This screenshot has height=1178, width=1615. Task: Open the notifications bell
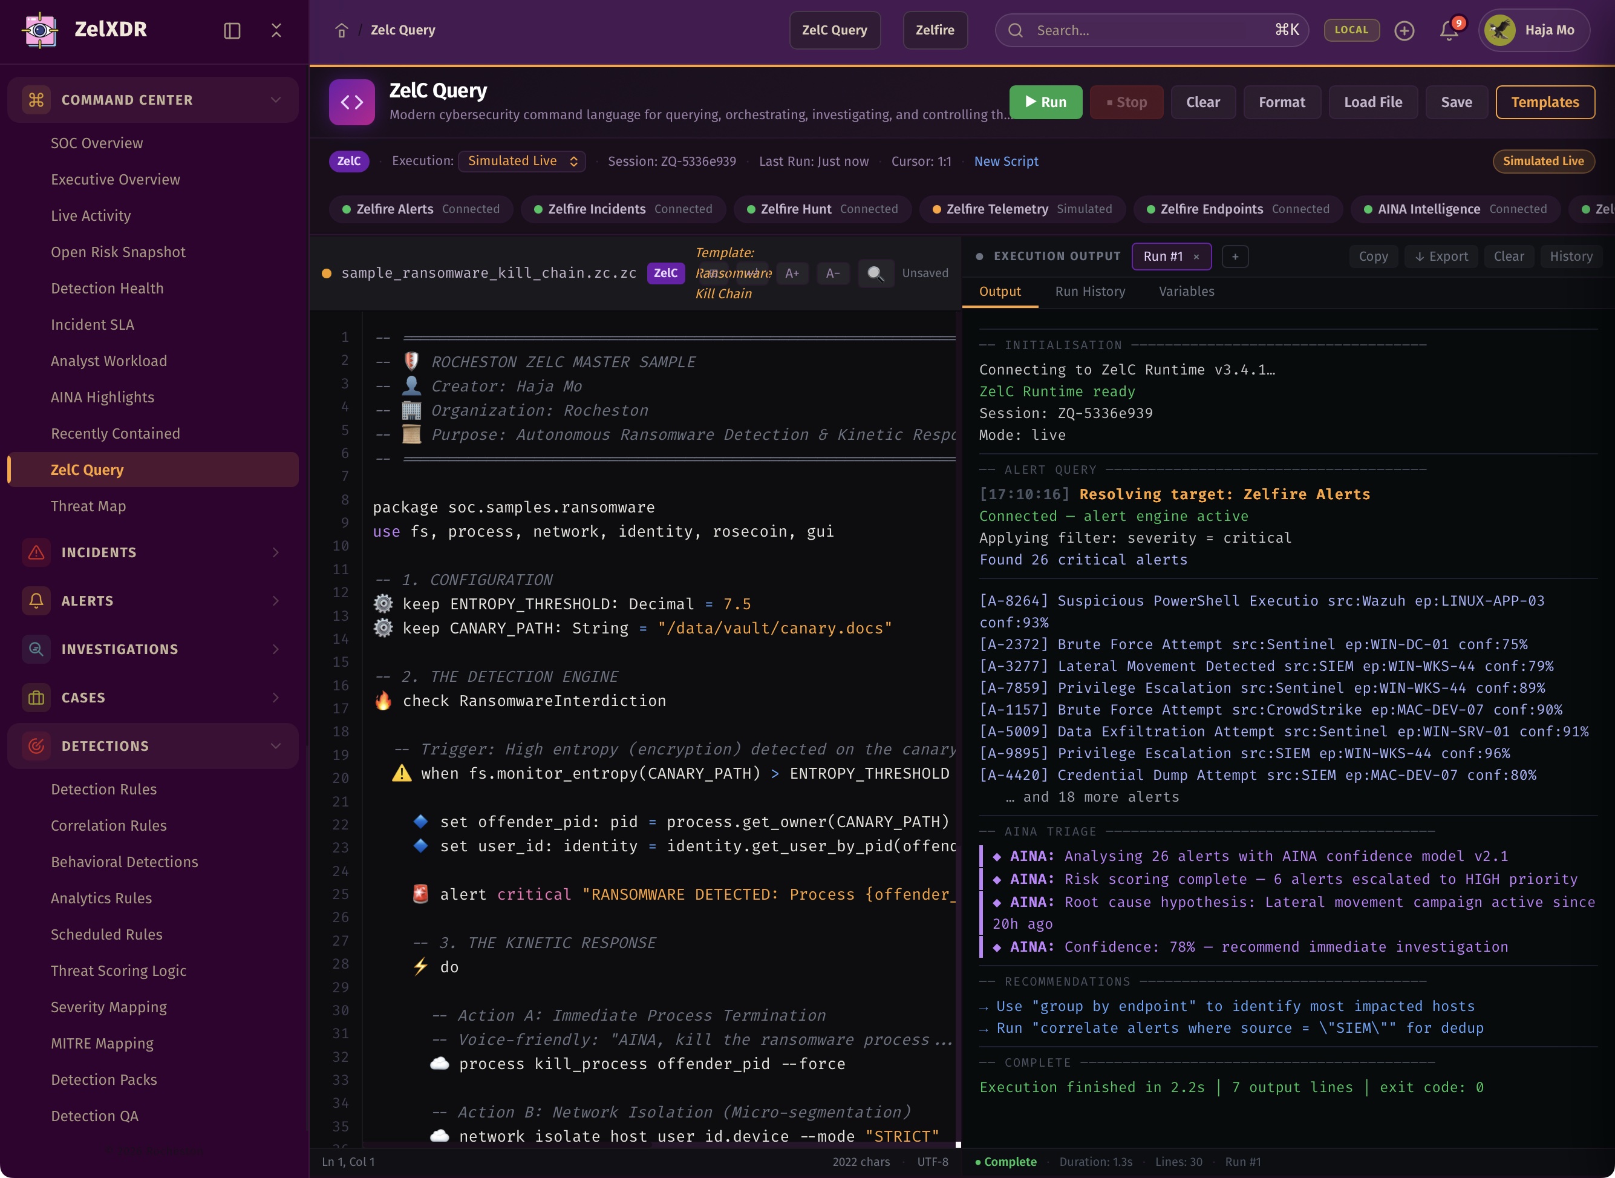tap(1448, 30)
